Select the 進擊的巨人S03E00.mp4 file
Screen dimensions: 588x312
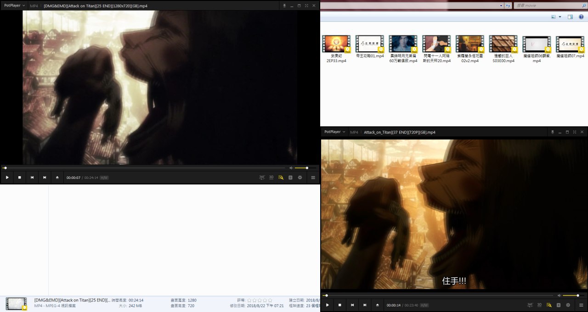503,49
